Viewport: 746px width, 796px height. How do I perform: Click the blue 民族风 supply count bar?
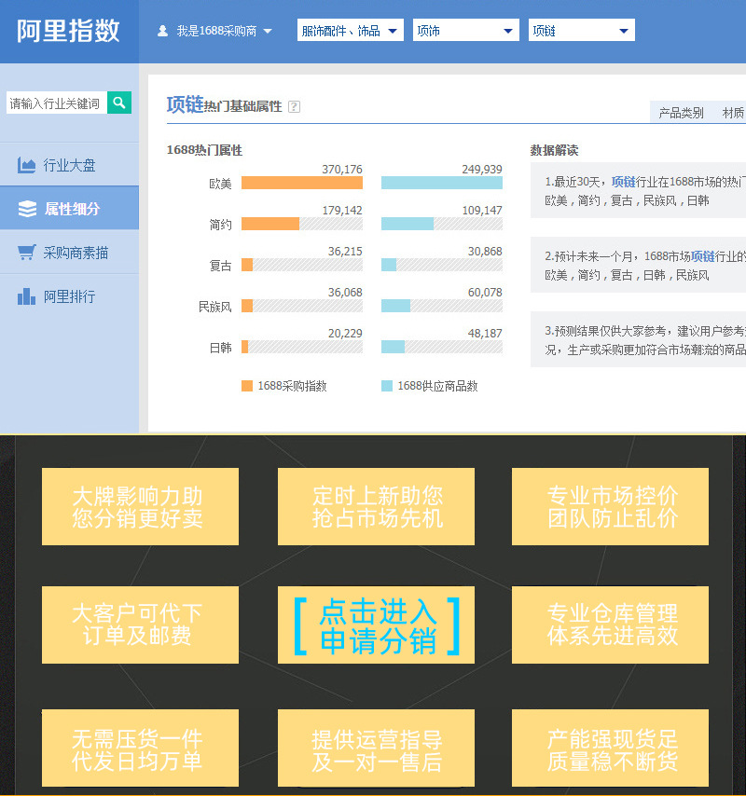point(395,306)
